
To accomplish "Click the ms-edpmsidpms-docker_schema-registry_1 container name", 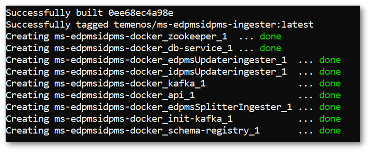I will click(157, 131).
